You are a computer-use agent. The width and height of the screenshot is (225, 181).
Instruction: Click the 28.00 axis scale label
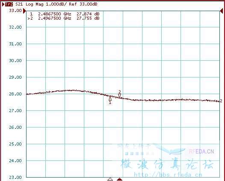click(15, 94)
